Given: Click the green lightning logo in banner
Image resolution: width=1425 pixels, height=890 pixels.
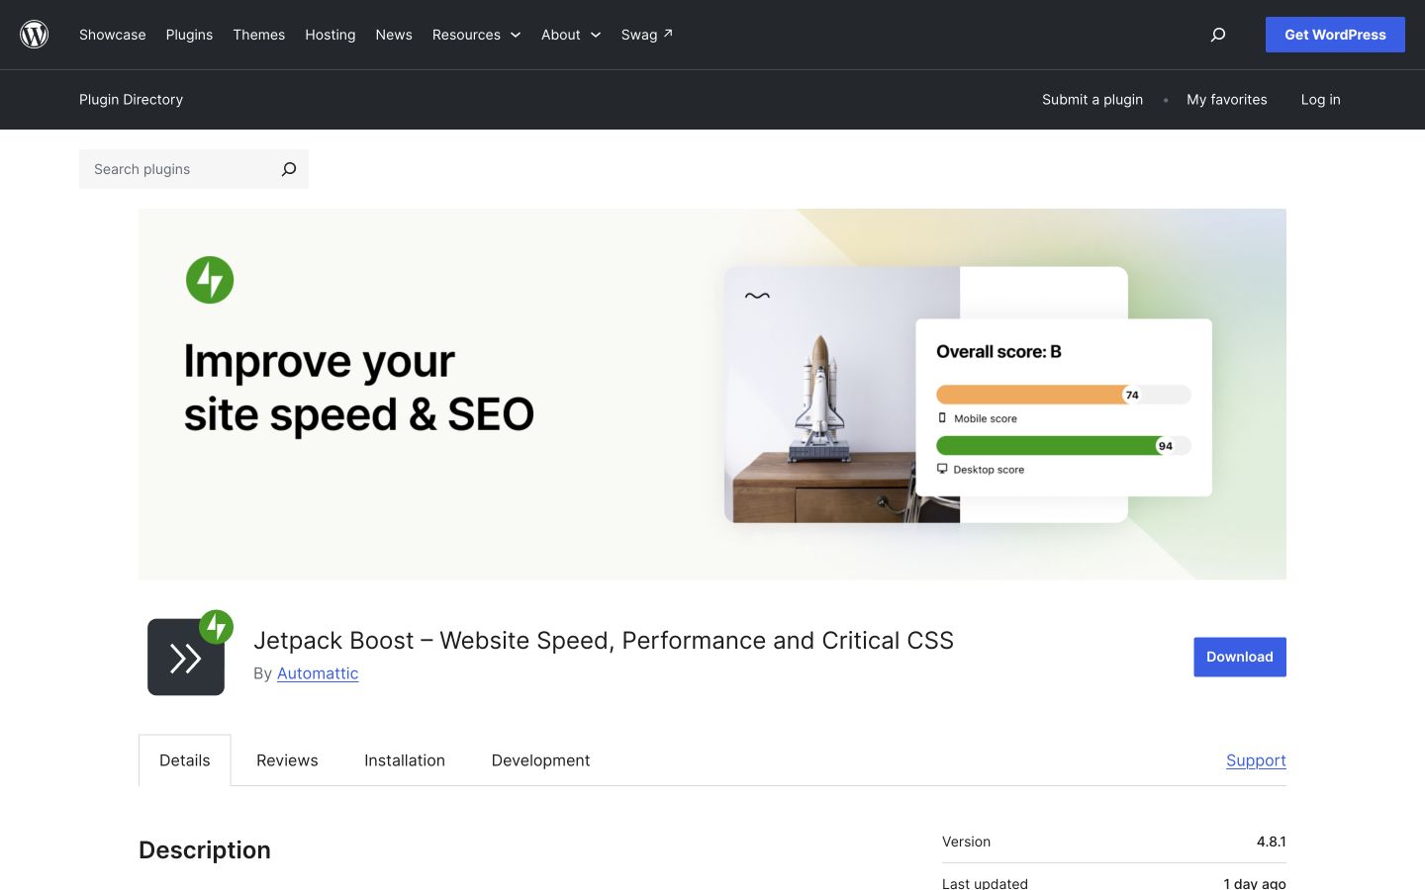Looking at the screenshot, I should [210, 280].
